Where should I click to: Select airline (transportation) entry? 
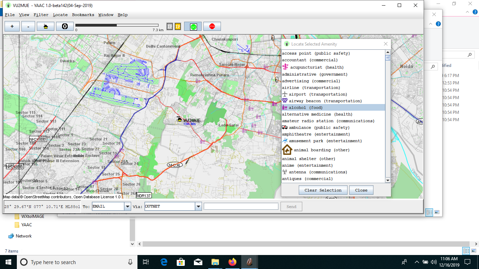(333, 88)
